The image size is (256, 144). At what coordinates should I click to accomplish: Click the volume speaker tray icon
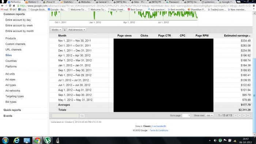click(x=215, y=140)
